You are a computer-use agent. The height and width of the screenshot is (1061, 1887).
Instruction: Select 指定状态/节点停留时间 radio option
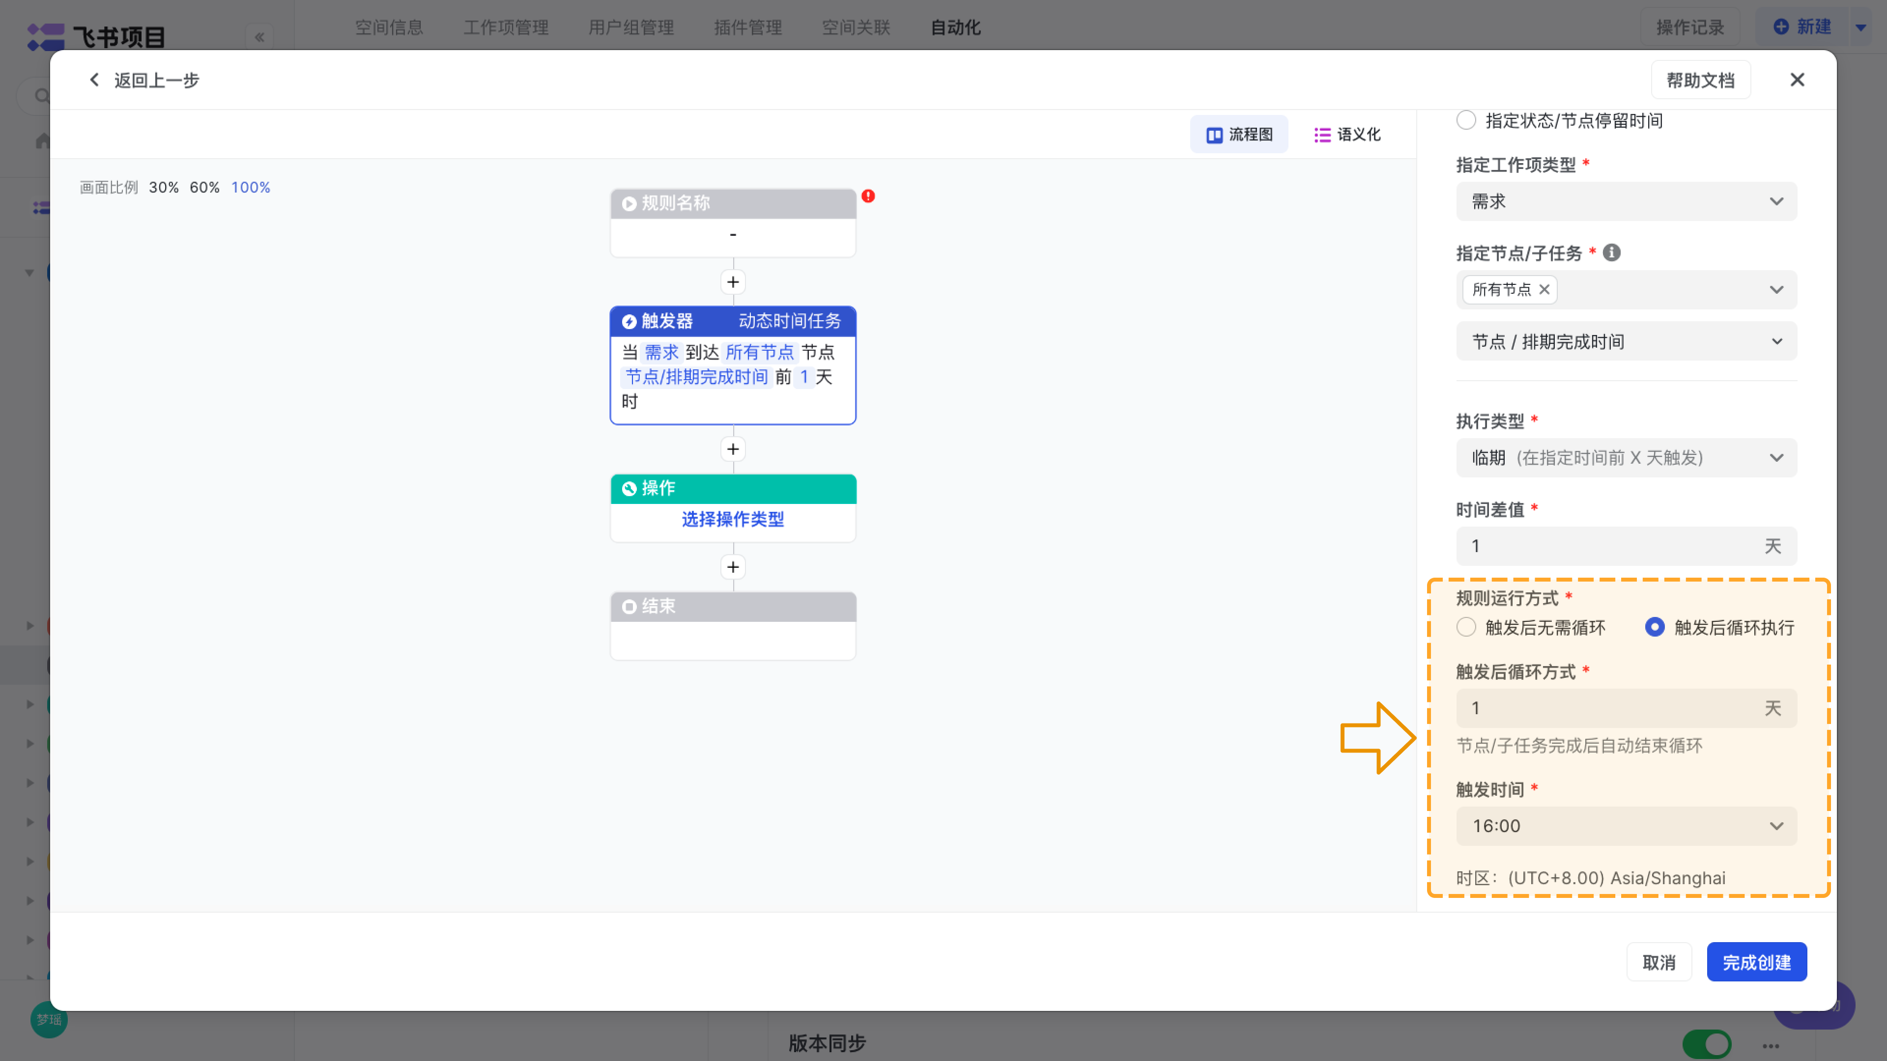1466,120
